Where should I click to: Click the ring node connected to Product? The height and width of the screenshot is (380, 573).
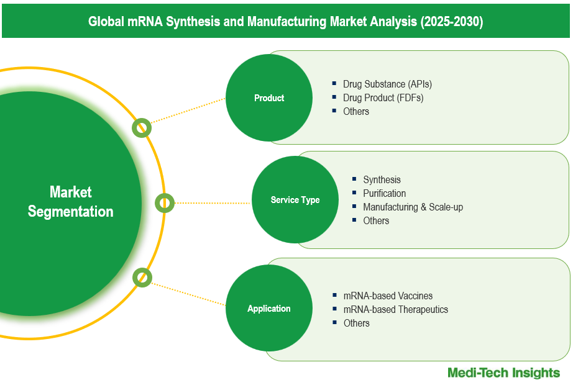pyautogui.click(x=142, y=128)
